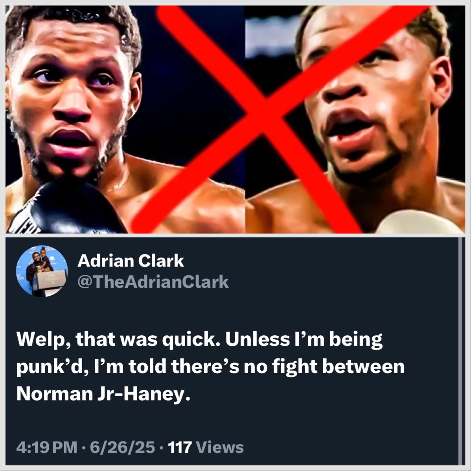The height and width of the screenshot is (471, 471).
Task: Open the "117" view count number
Action: 180,447
